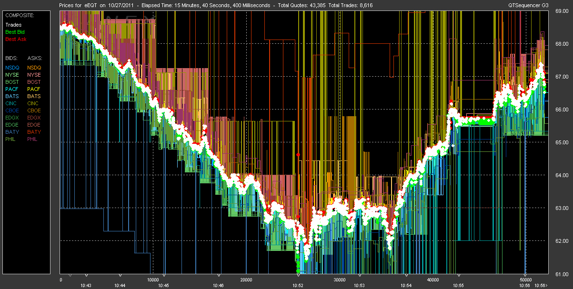Image resolution: width=573 pixels, height=289 pixels.
Task: Click the BIDS: column heading
Action: [x=11, y=58]
